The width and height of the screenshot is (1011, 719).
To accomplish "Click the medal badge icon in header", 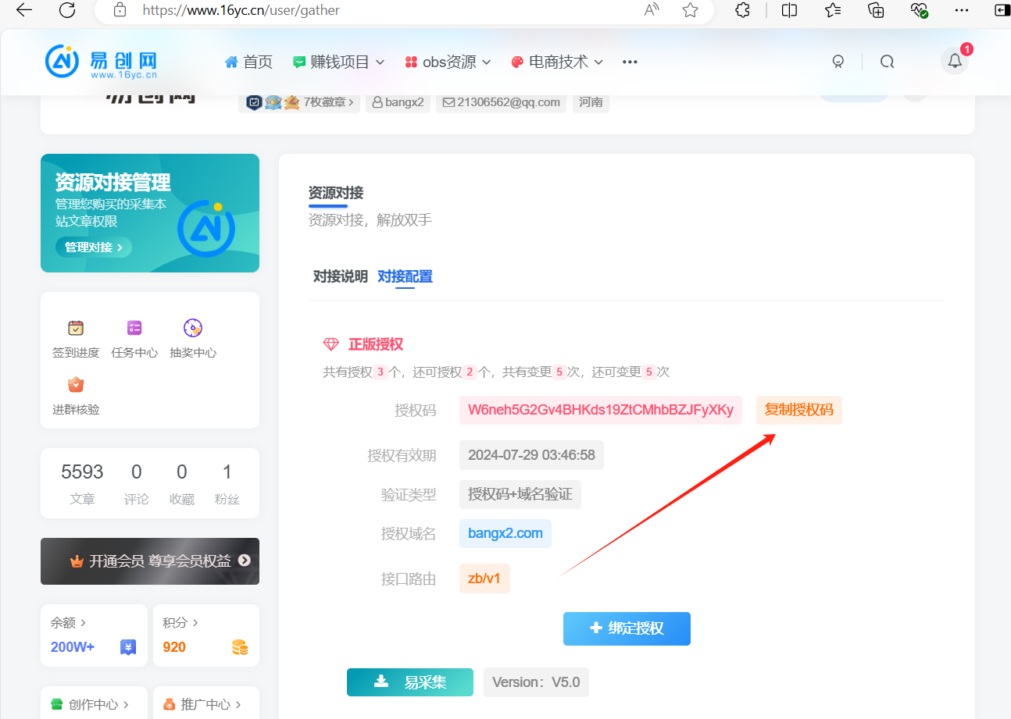I will 838,62.
